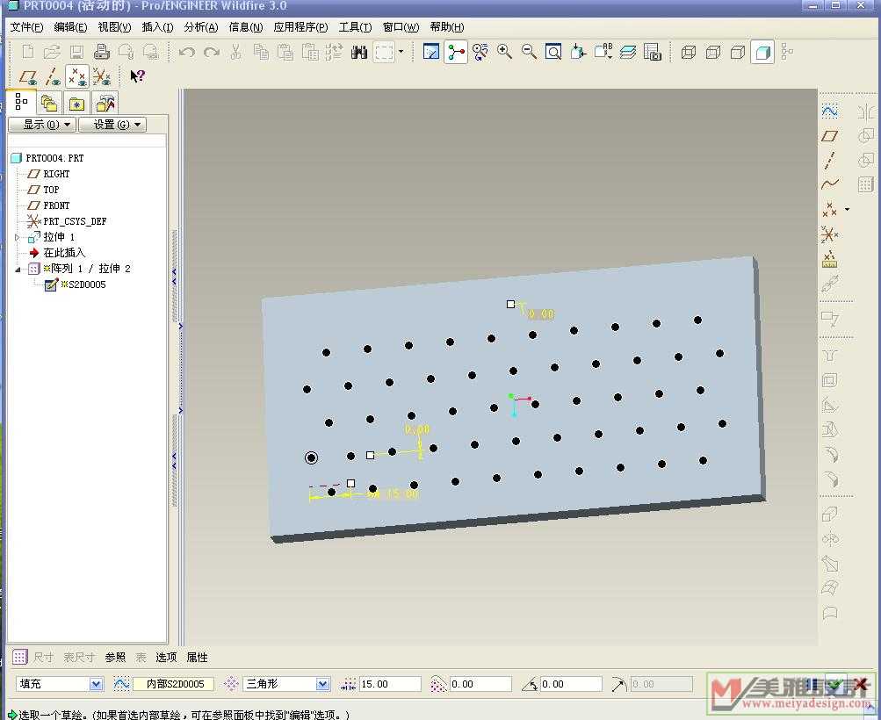This screenshot has height=720, width=881.
Task: Toggle the highlighted pattern member dot
Action: 311,457
